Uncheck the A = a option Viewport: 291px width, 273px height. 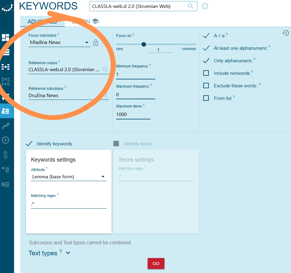pyautogui.click(x=206, y=35)
